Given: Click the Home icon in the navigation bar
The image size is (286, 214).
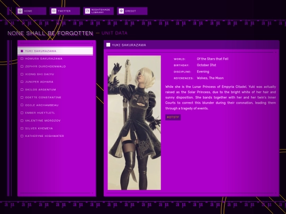Looking at the screenshot, I should pyautogui.click(x=20, y=11).
